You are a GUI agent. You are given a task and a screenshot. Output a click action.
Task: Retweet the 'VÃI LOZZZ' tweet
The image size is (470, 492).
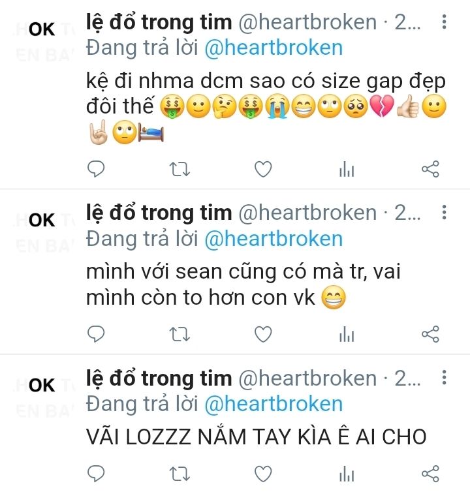[x=180, y=474]
